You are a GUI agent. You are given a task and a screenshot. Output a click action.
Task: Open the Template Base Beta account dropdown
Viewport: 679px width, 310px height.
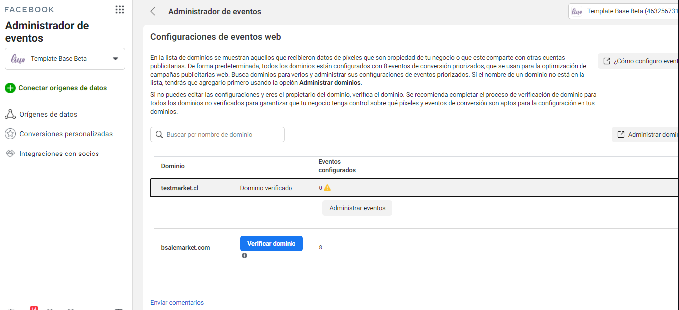tap(65, 59)
